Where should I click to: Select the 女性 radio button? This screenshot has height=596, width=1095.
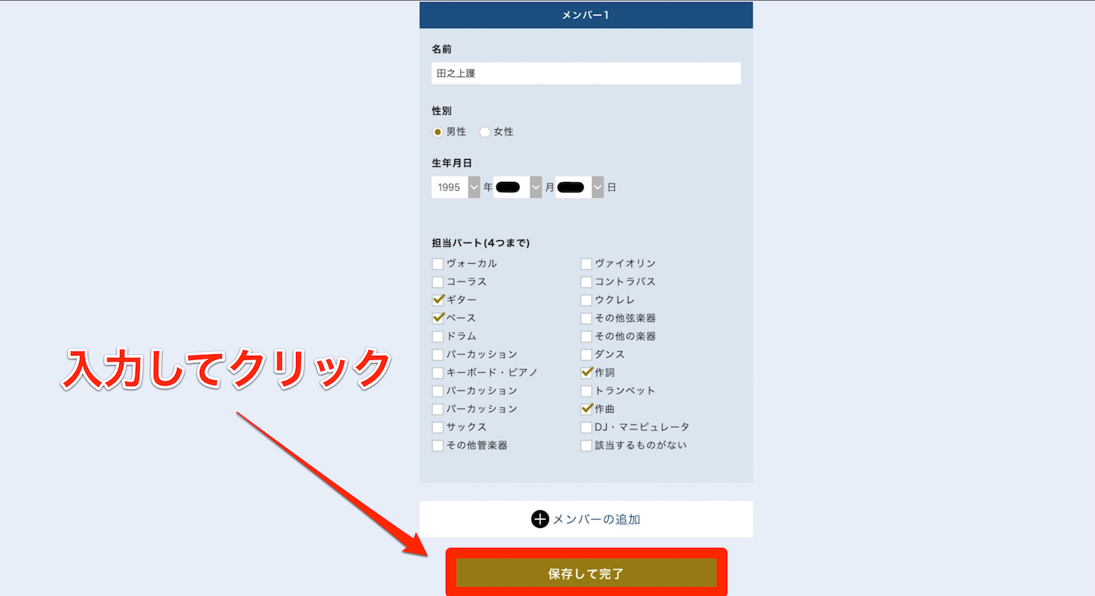tap(485, 132)
